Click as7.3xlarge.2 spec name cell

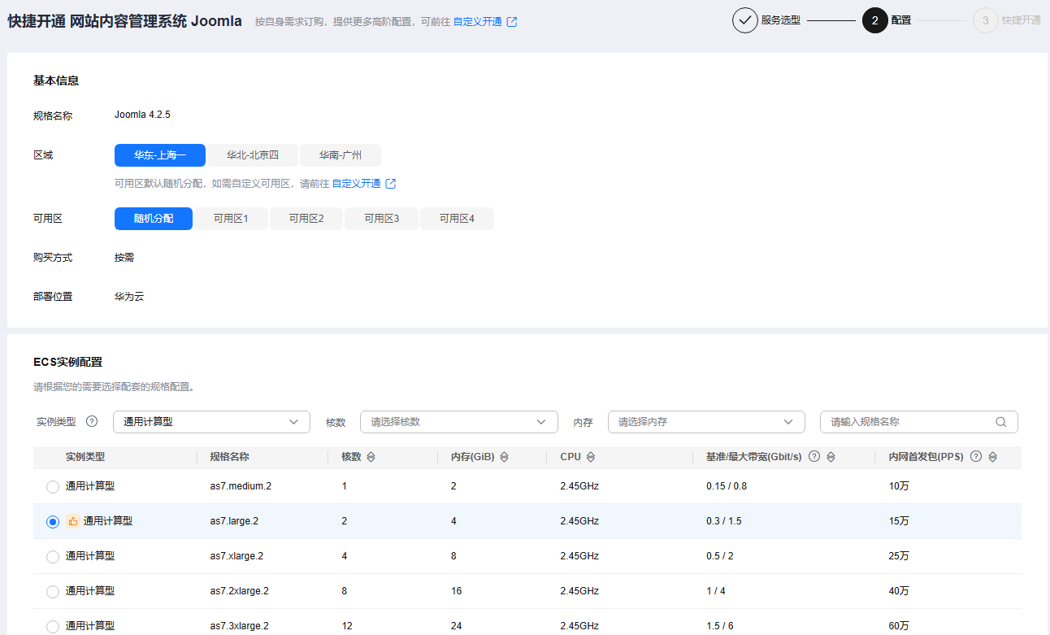pyautogui.click(x=239, y=626)
